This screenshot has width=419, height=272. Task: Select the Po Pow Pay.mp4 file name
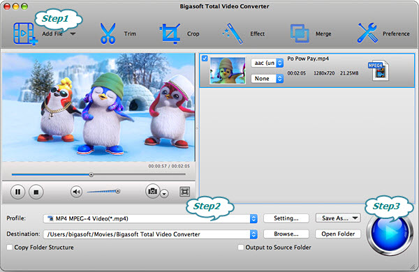click(308, 59)
